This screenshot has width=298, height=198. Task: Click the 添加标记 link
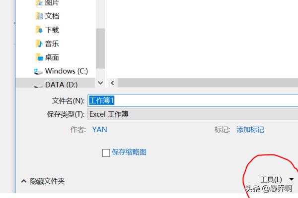(x=250, y=130)
